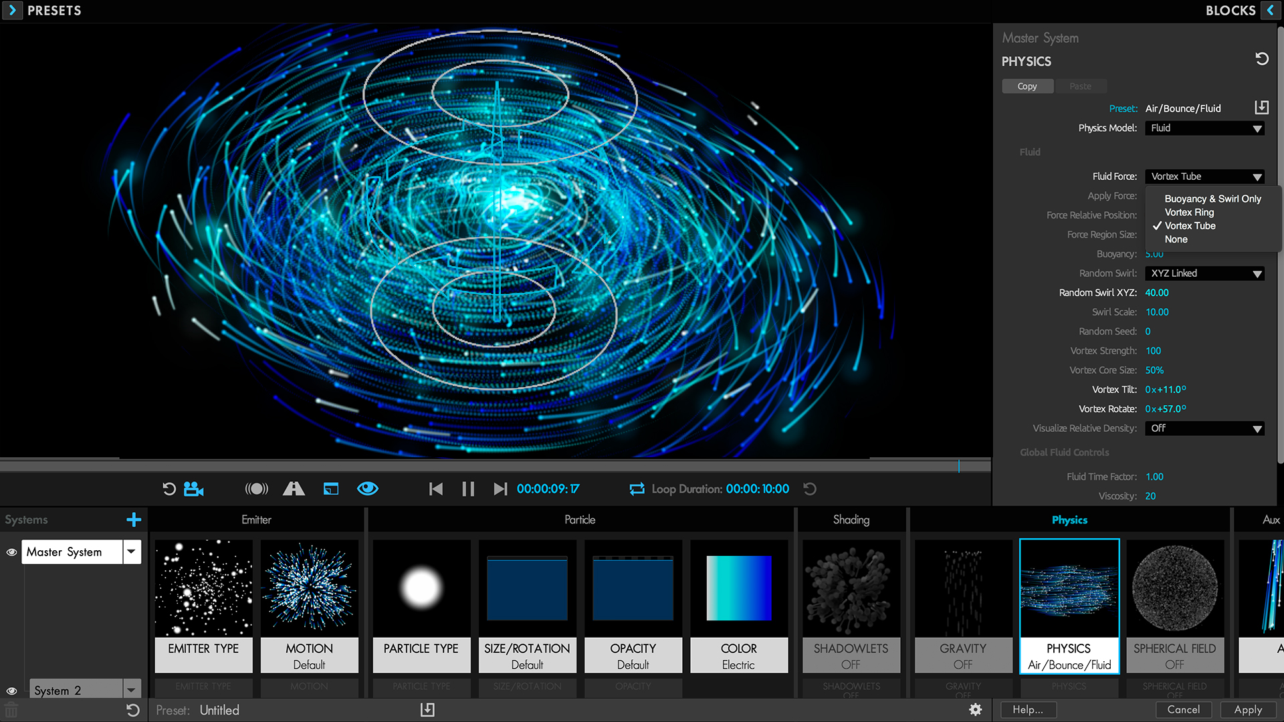
Task: Toggle preview visibility eye in transport bar
Action: (367, 489)
